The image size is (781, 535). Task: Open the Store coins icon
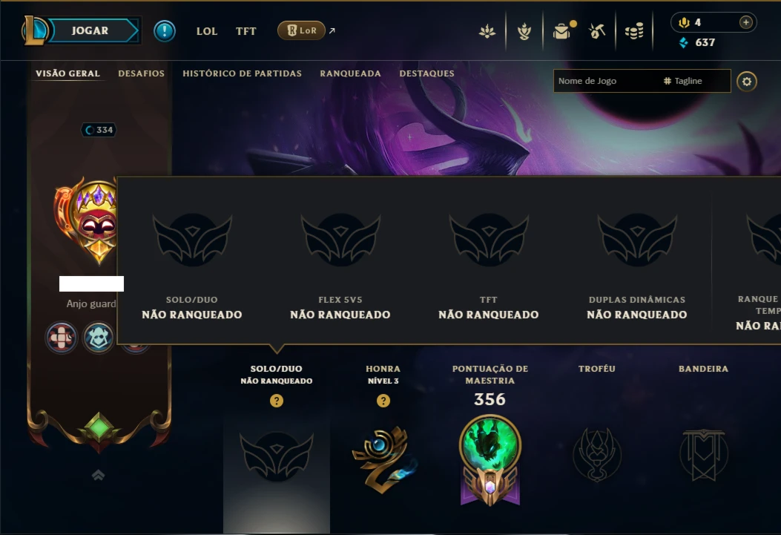pos(634,31)
